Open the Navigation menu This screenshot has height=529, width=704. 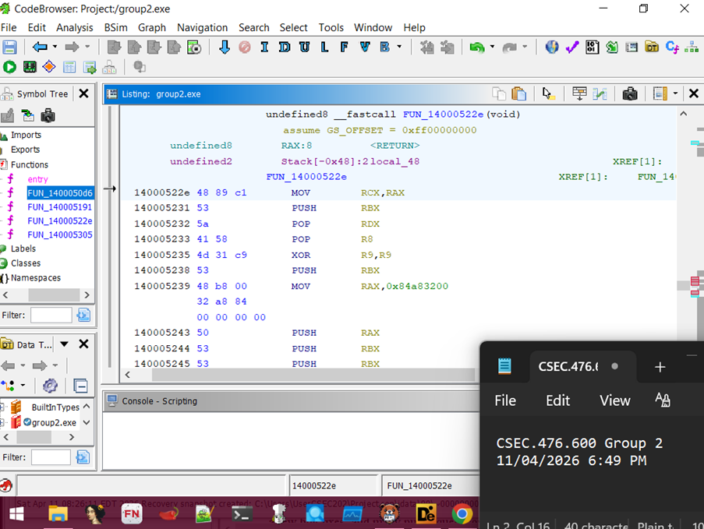(202, 27)
